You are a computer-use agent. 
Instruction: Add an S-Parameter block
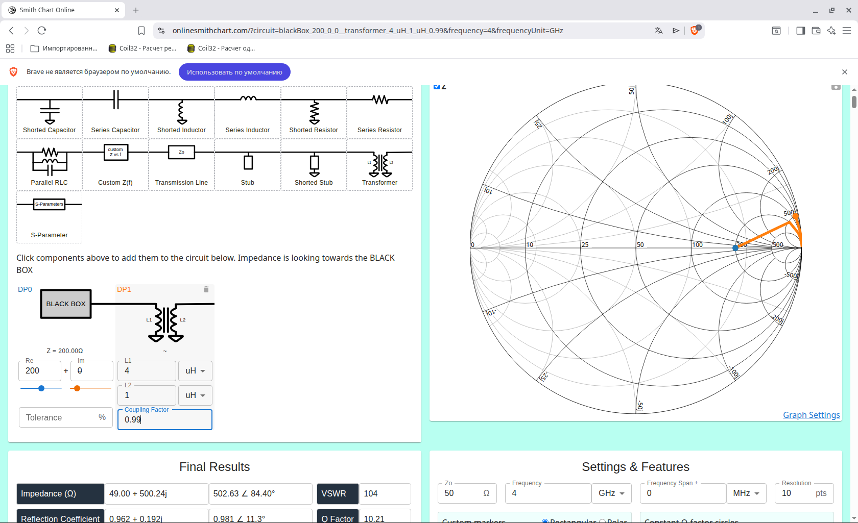49,217
